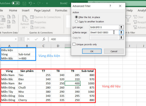
Task: Click the Clear filter icon
Action: [x=135, y=17]
